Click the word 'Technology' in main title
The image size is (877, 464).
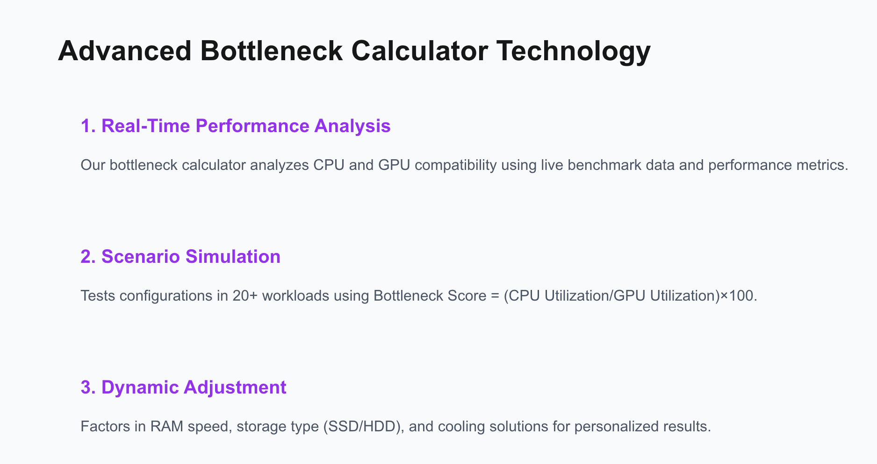point(573,51)
